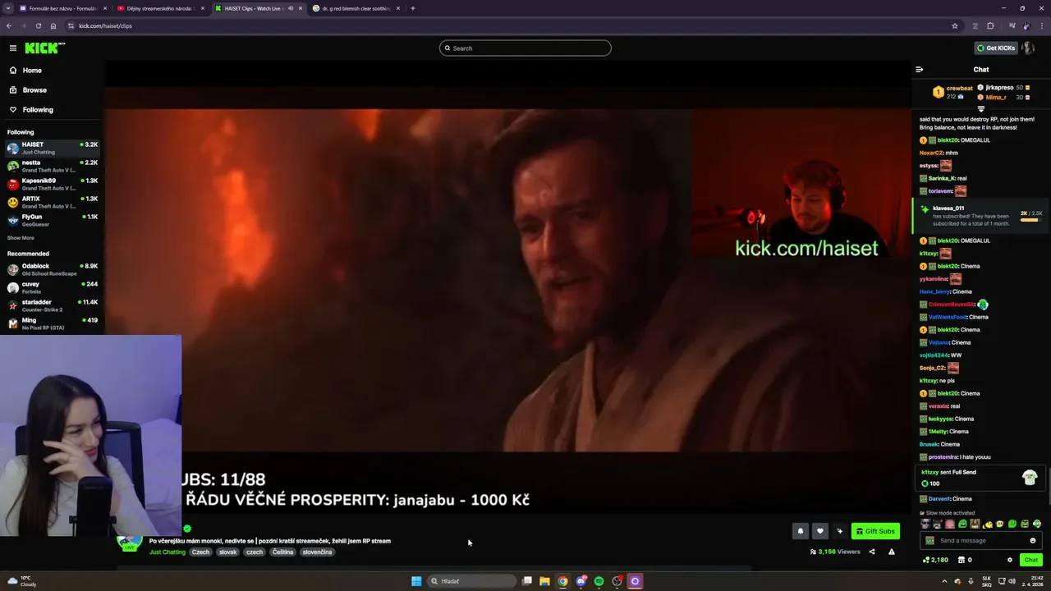Screen dimensions: 1051x591
Task: Click the browser Home button
Action: click(53, 26)
